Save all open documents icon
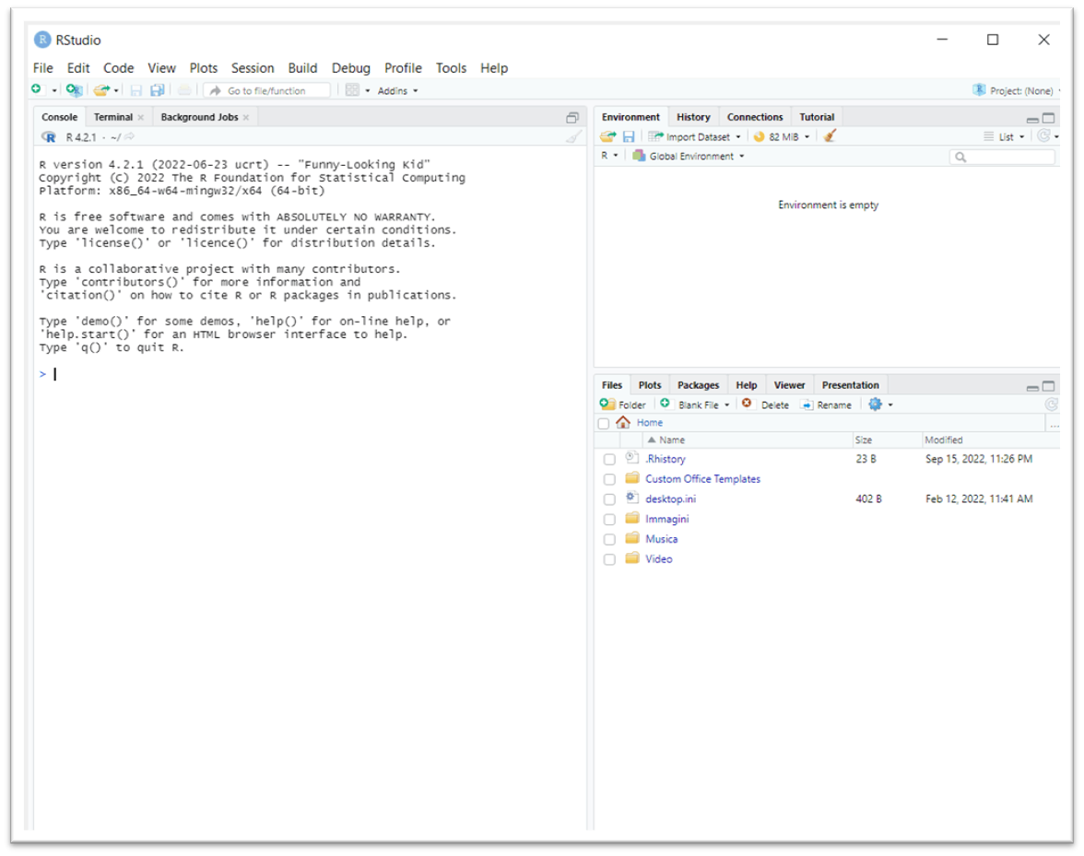 158,90
